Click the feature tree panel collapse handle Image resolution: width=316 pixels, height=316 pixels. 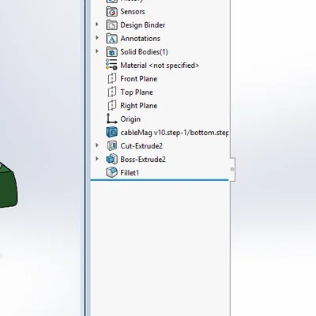coord(232,169)
